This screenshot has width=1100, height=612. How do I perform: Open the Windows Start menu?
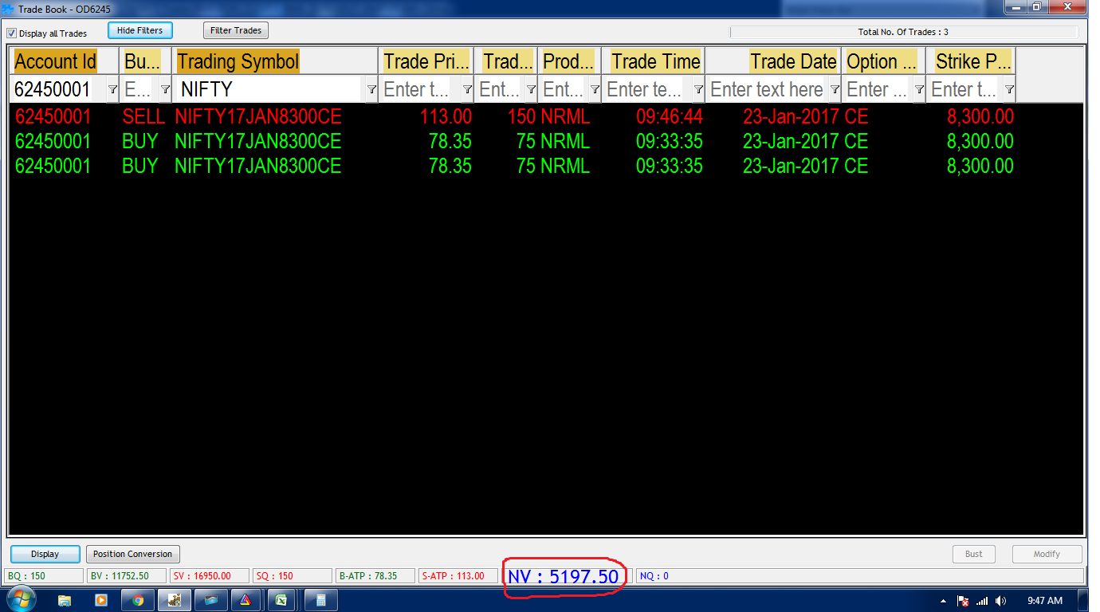point(20,599)
